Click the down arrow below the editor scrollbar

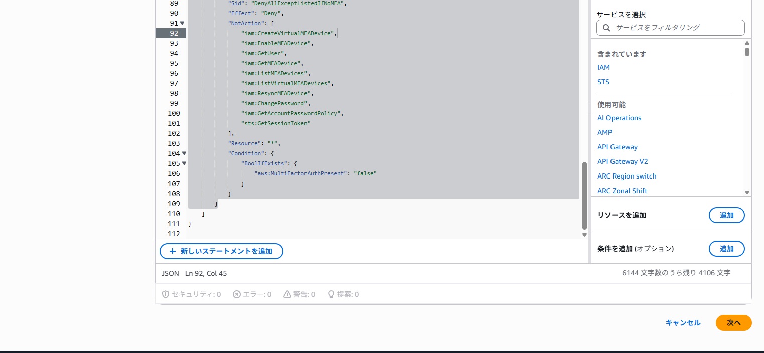click(x=584, y=234)
